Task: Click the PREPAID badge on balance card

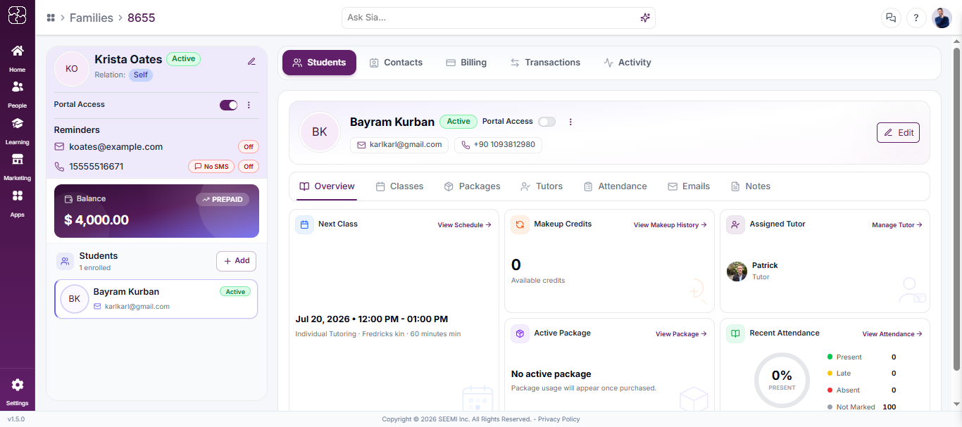Action: (223, 200)
